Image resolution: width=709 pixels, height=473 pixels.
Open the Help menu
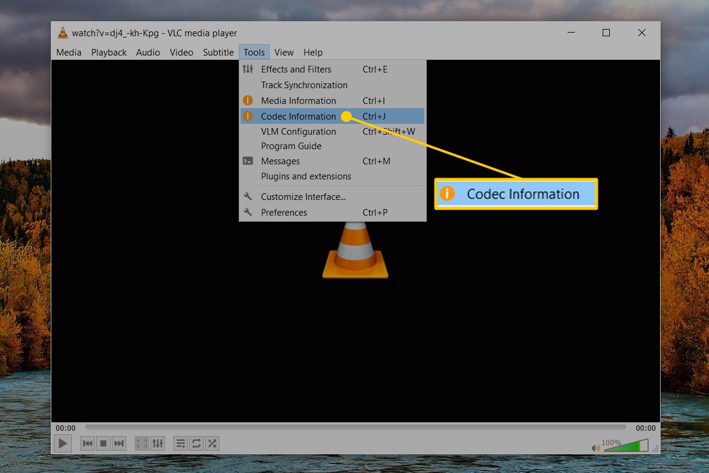pos(313,53)
